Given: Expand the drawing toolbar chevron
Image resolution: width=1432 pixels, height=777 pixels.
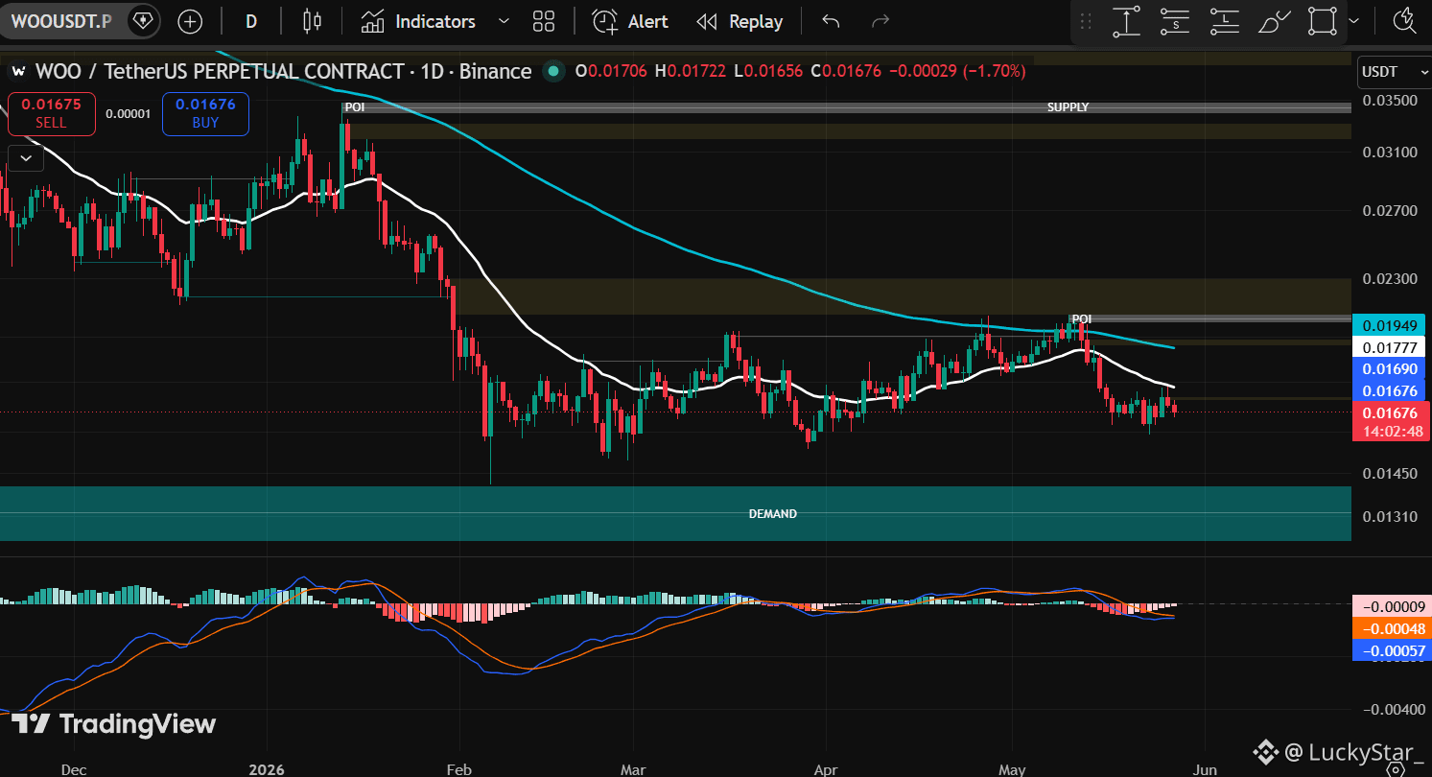Looking at the screenshot, I should pos(1353,21).
